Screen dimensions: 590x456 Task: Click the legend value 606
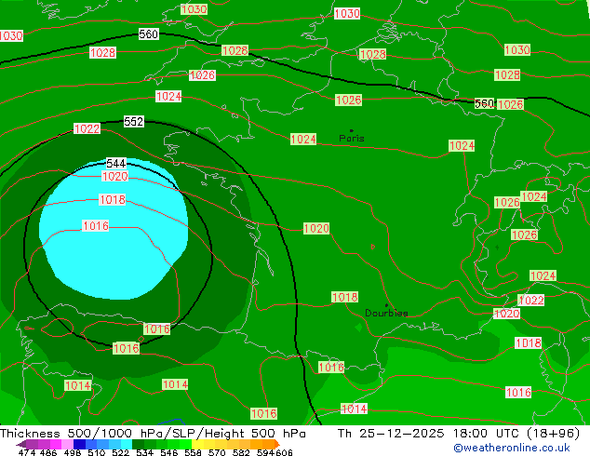tap(284, 452)
